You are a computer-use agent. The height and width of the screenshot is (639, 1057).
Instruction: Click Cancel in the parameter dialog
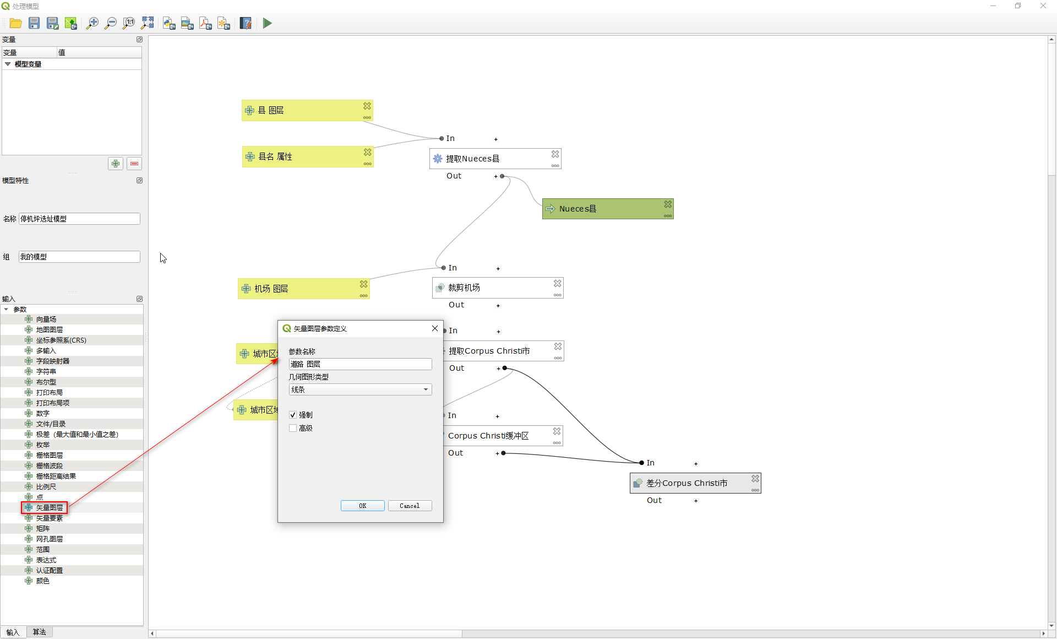409,506
